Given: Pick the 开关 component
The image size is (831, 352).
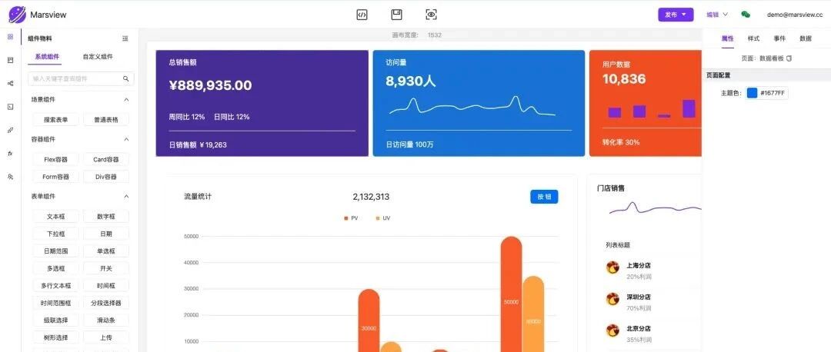Looking at the screenshot, I should pyautogui.click(x=106, y=268).
